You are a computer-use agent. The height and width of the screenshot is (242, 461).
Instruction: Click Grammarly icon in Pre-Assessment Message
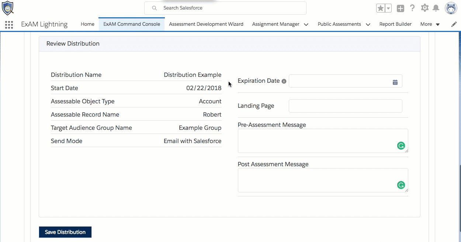coord(401,146)
